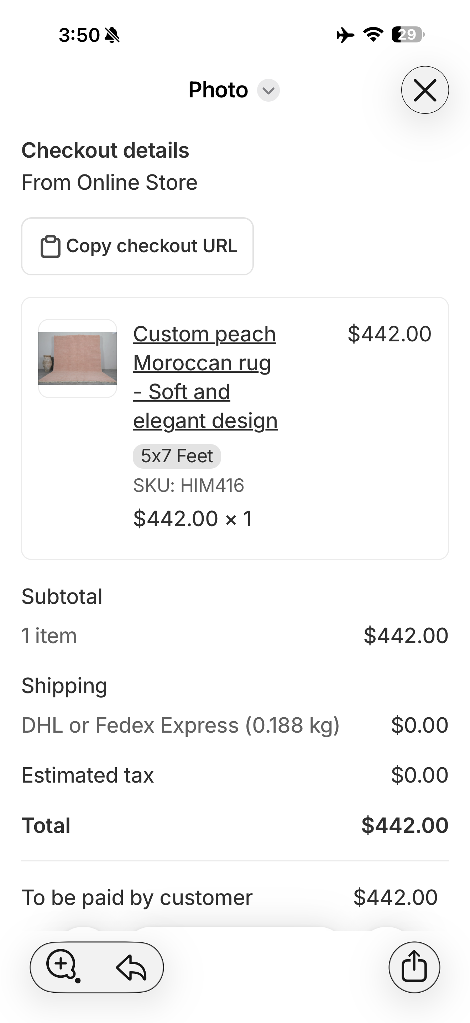Tap the Checkout details heading

(x=105, y=151)
